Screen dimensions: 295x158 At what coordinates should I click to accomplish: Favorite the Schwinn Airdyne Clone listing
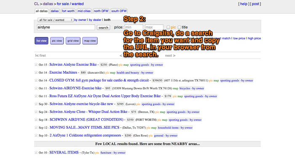pyautogui.click(x=36, y=112)
